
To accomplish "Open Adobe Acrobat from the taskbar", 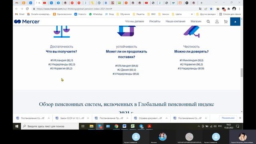I will 149,126.
